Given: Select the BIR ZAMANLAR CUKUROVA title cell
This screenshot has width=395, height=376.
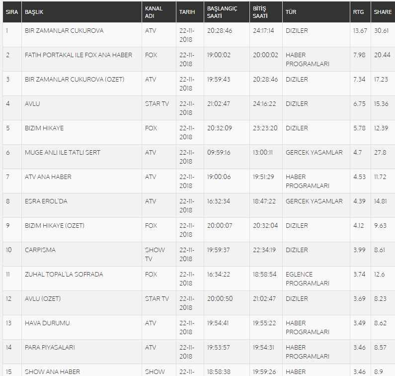Looking at the screenshot, I should [x=64, y=31].
